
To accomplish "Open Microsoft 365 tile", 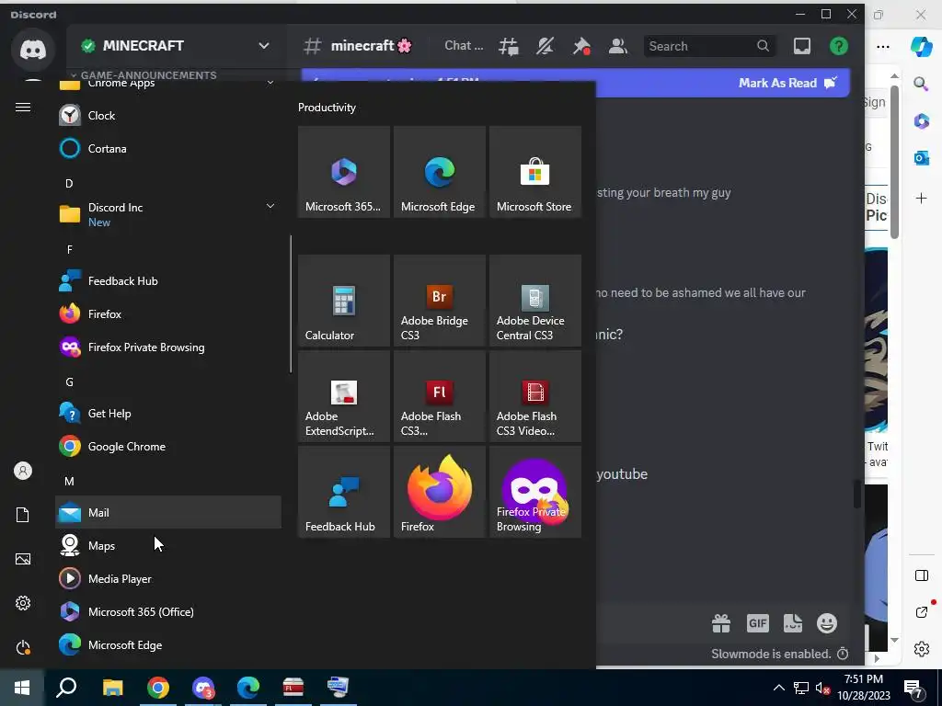I will [344, 172].
